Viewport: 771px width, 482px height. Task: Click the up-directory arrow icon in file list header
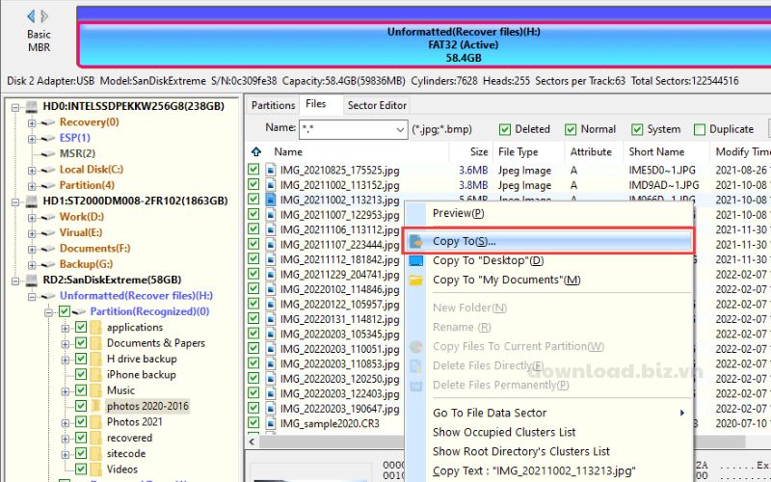tap(256, 151)
